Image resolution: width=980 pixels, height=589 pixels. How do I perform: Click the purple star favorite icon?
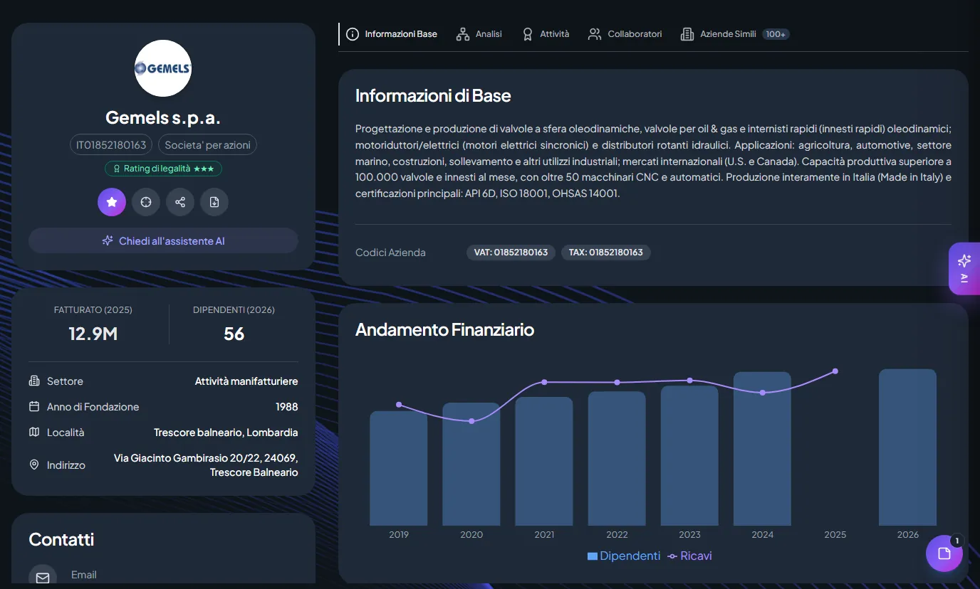[112, 202]
